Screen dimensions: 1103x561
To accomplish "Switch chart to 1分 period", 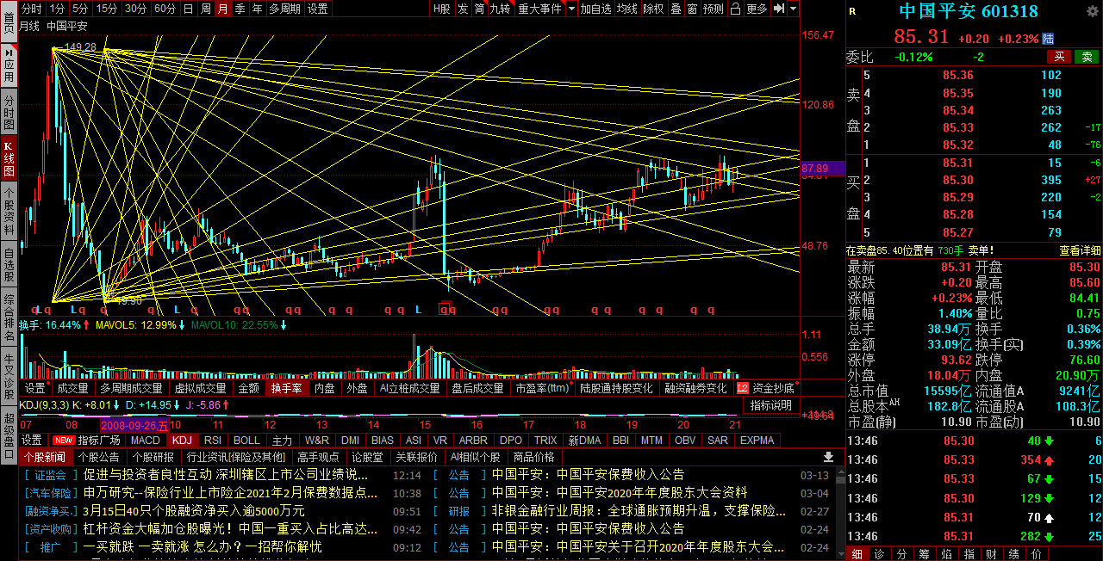I will point(57,9).
